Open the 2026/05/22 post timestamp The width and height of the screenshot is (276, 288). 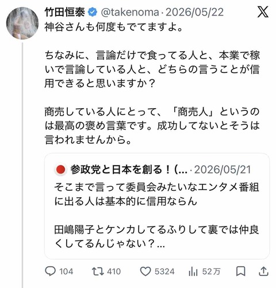pos(194,12)
